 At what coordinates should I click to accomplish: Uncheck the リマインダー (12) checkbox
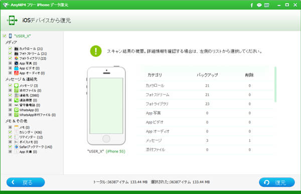click(x=10, y=137)
